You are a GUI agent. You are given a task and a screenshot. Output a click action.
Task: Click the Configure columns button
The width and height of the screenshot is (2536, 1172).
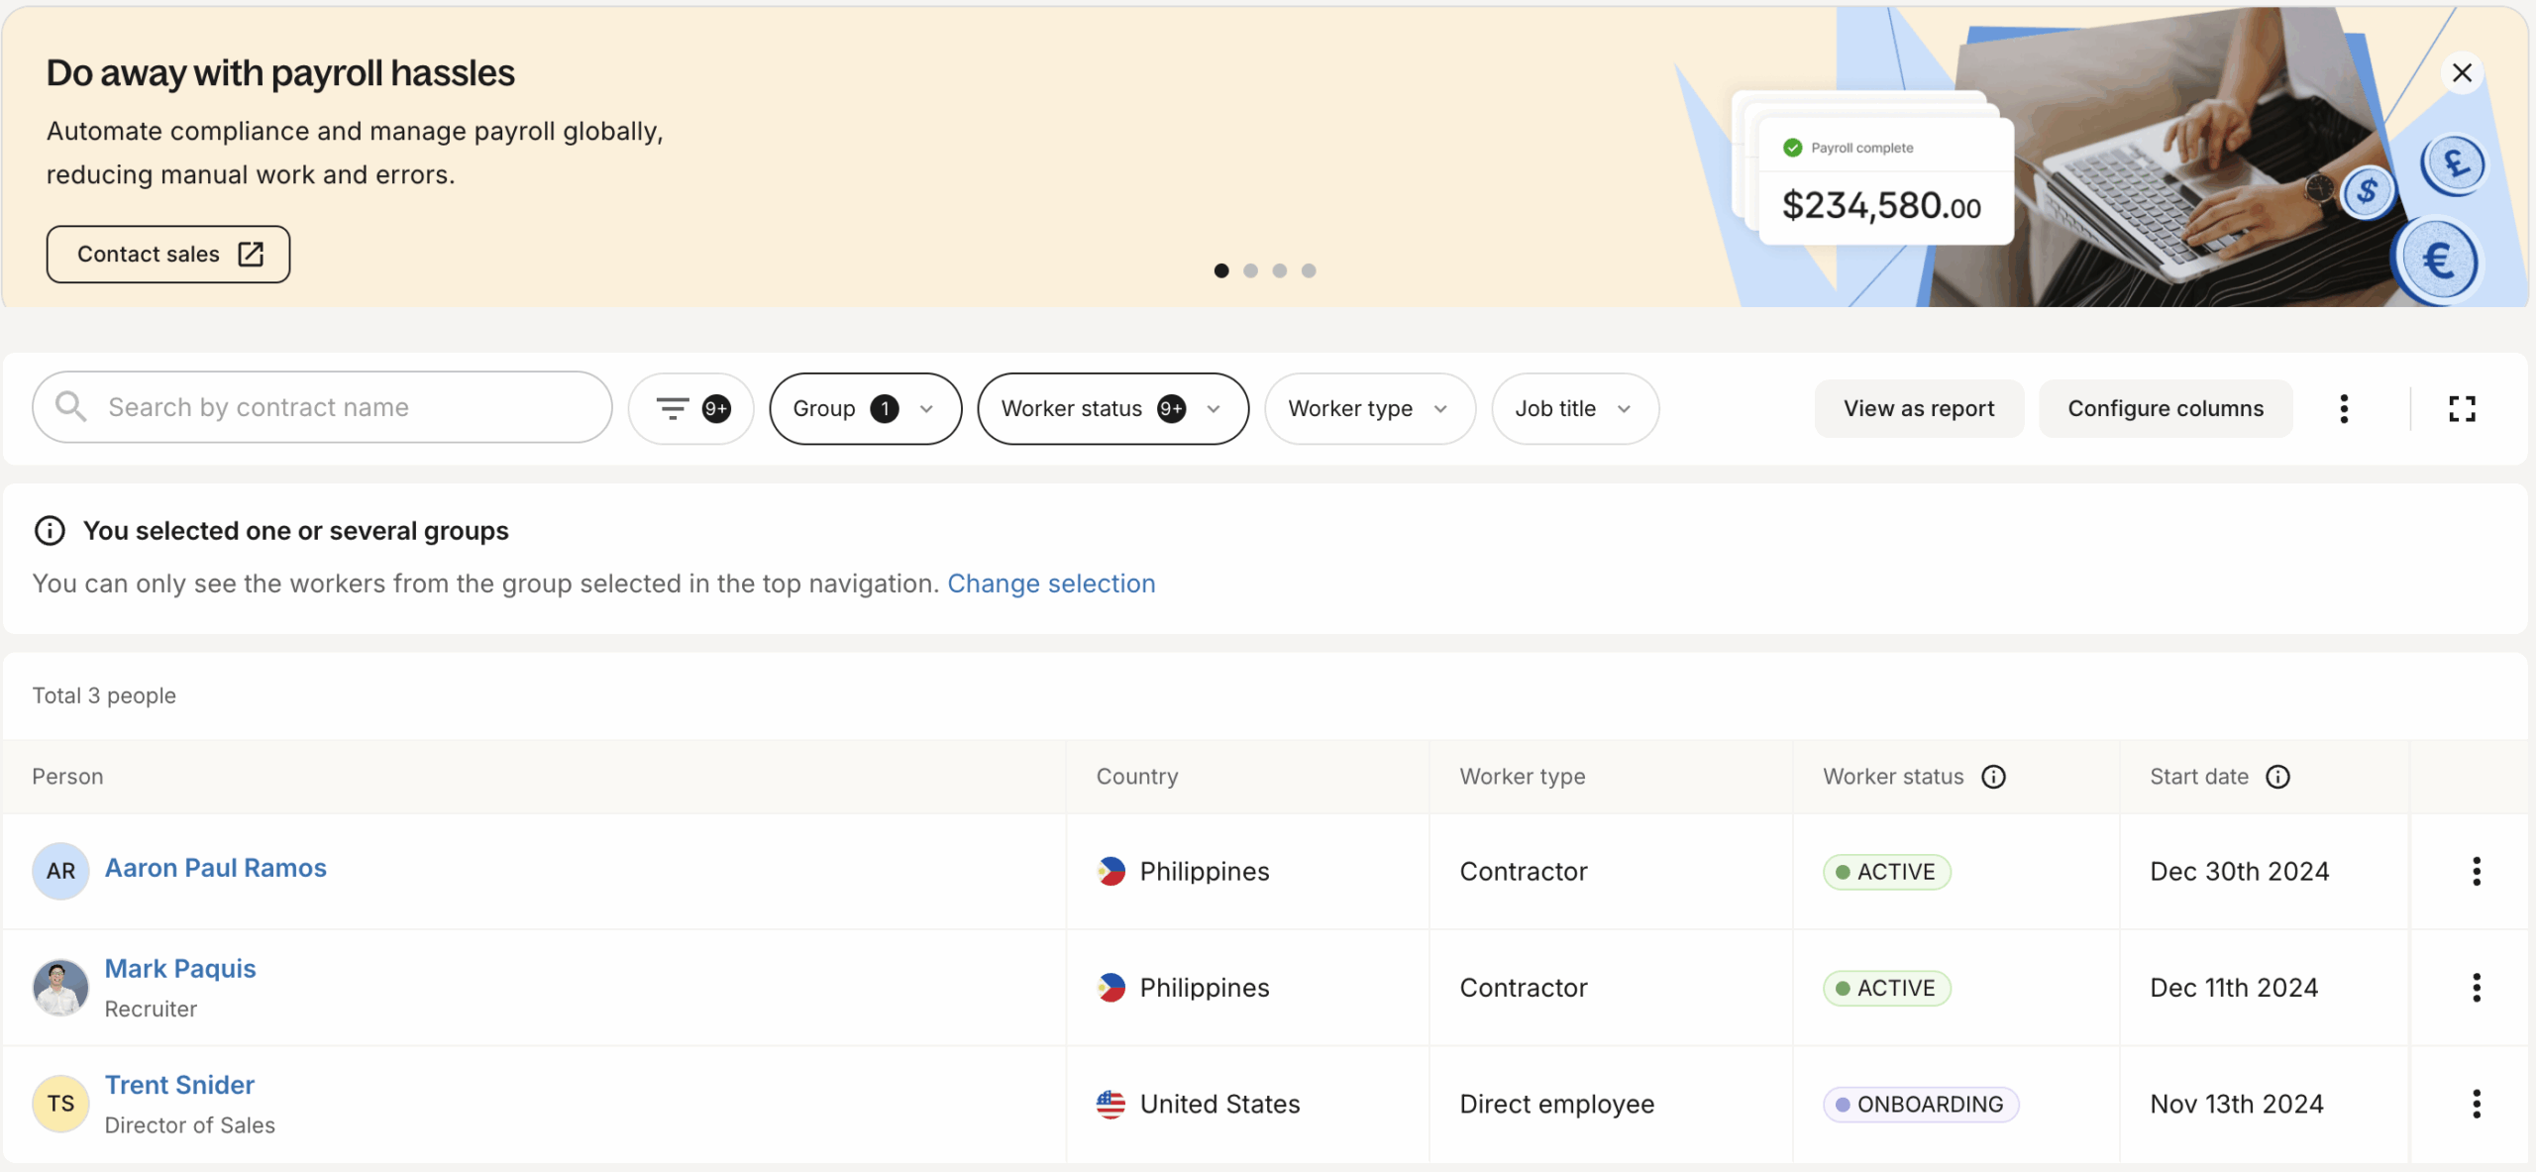point(2165,408)
